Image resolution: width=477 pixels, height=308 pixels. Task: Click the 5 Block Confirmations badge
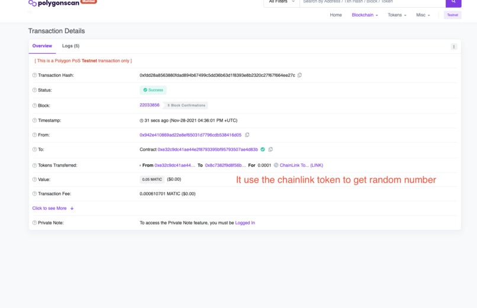(x=186, y=105)
